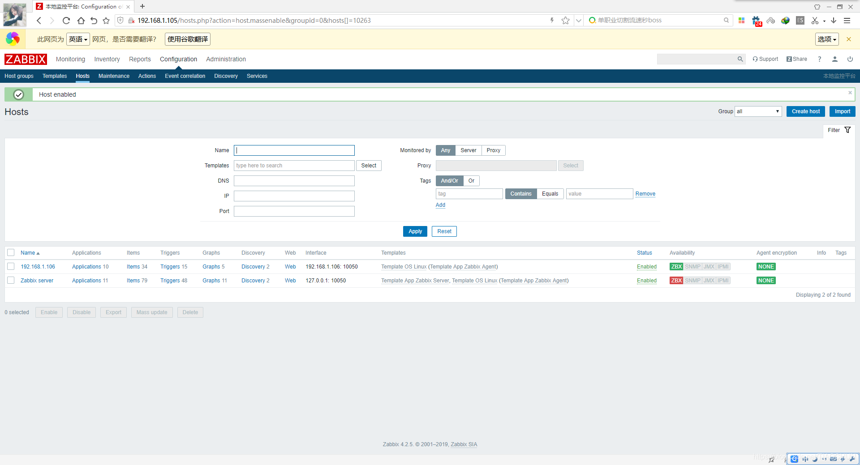Check the Zabbix server host checkbox

click(x=11, y=280)
